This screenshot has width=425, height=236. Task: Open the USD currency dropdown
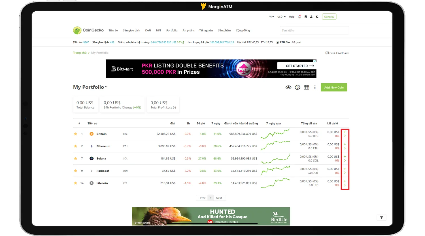(x=281, y=17)
